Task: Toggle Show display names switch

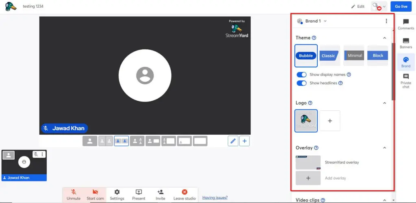Action: 301,75
